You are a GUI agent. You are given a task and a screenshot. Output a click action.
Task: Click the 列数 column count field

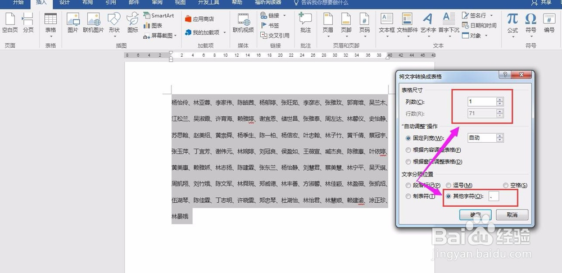coord(482,102)
